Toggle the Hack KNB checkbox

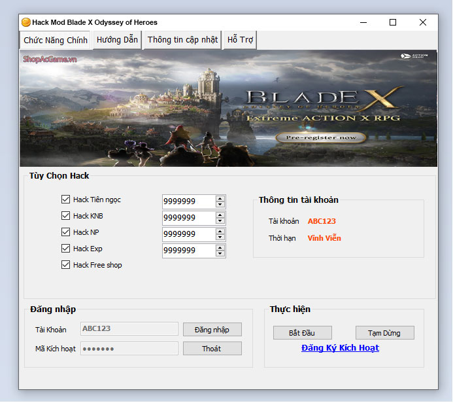(65, 216)
